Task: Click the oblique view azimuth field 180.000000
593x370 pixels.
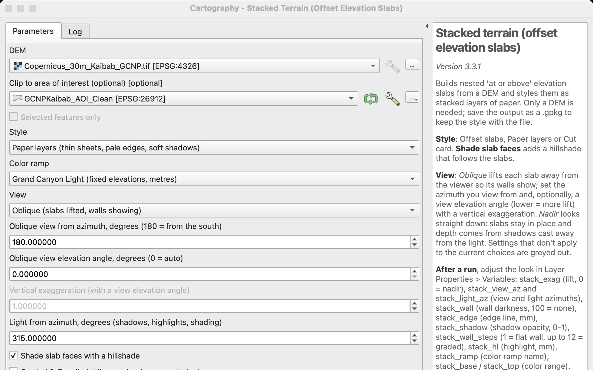Action: 209,242
